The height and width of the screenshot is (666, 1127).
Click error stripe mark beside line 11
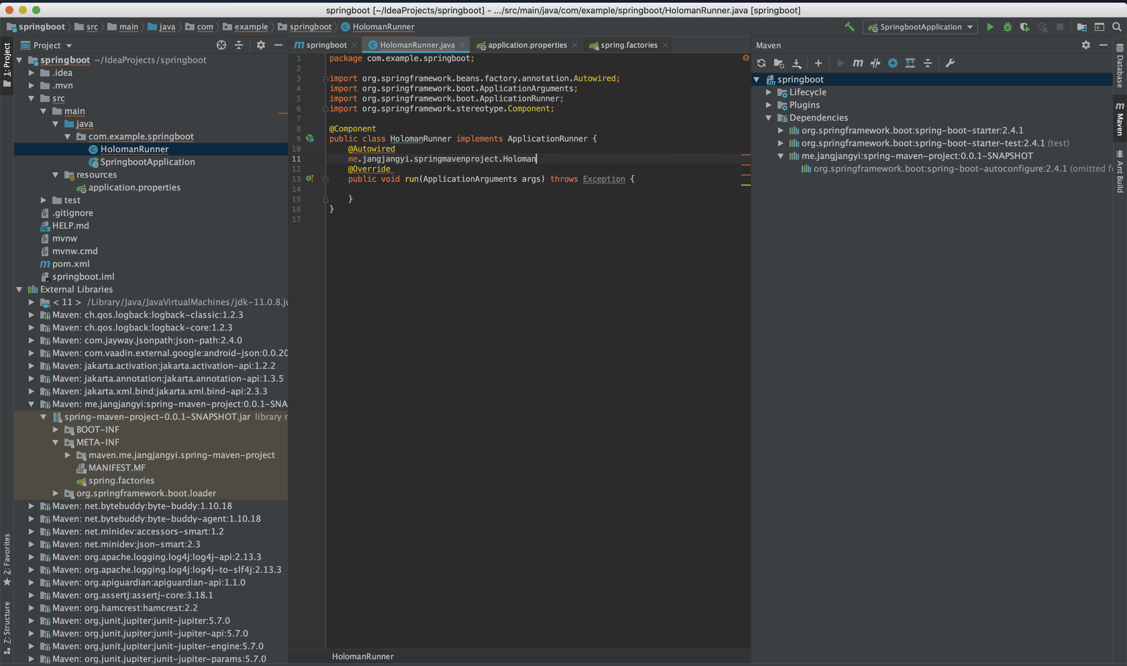click(746, 155)
